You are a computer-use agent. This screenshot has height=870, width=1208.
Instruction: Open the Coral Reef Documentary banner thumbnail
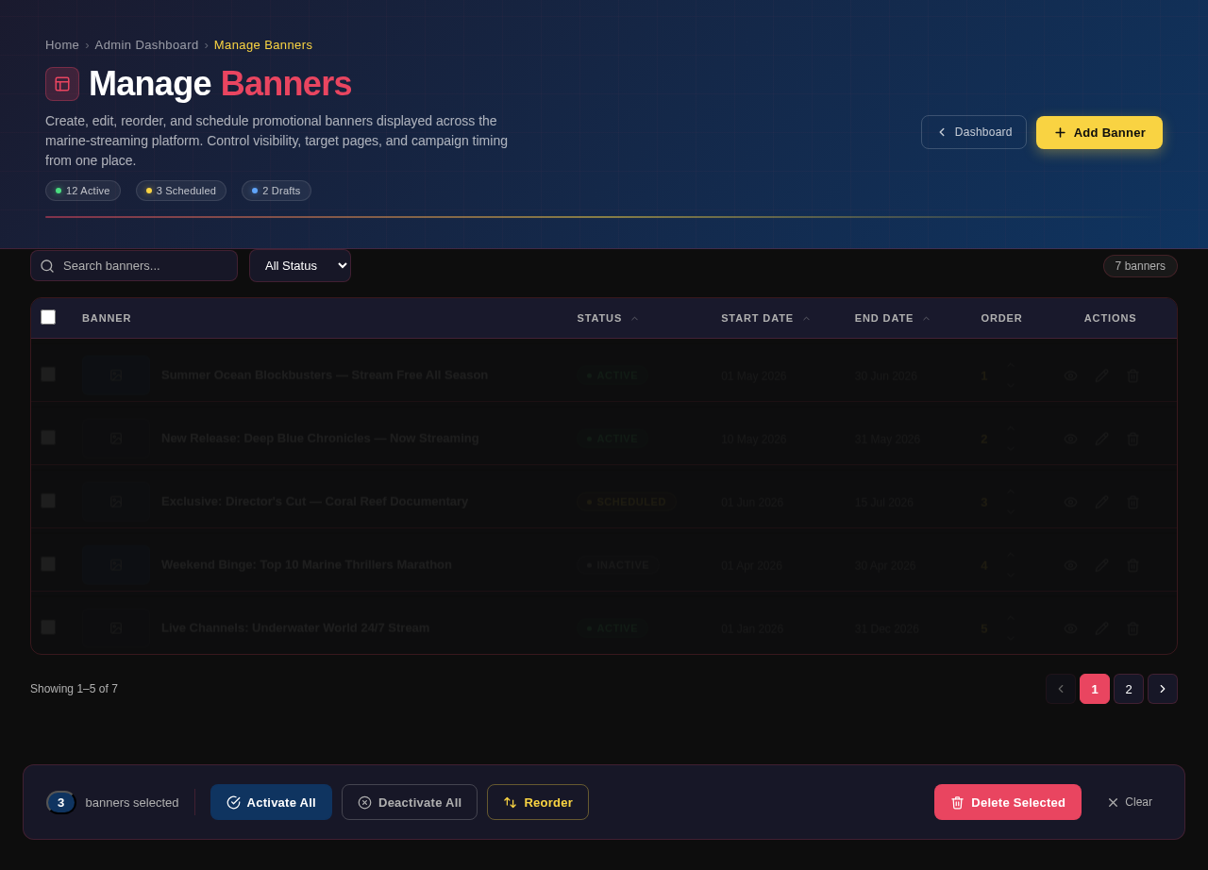116,502
